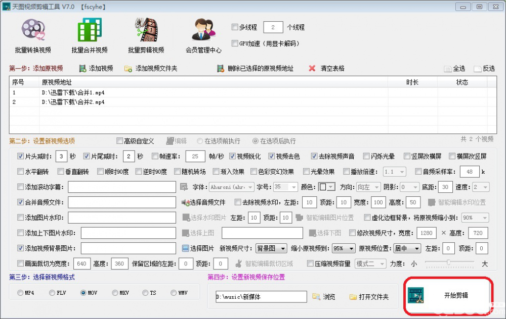506x319 pixels.
Task: Click the 状态 column header
Action: point(462,82)
